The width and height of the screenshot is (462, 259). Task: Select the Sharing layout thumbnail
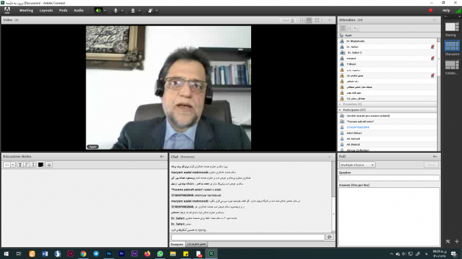coord(451,27)
